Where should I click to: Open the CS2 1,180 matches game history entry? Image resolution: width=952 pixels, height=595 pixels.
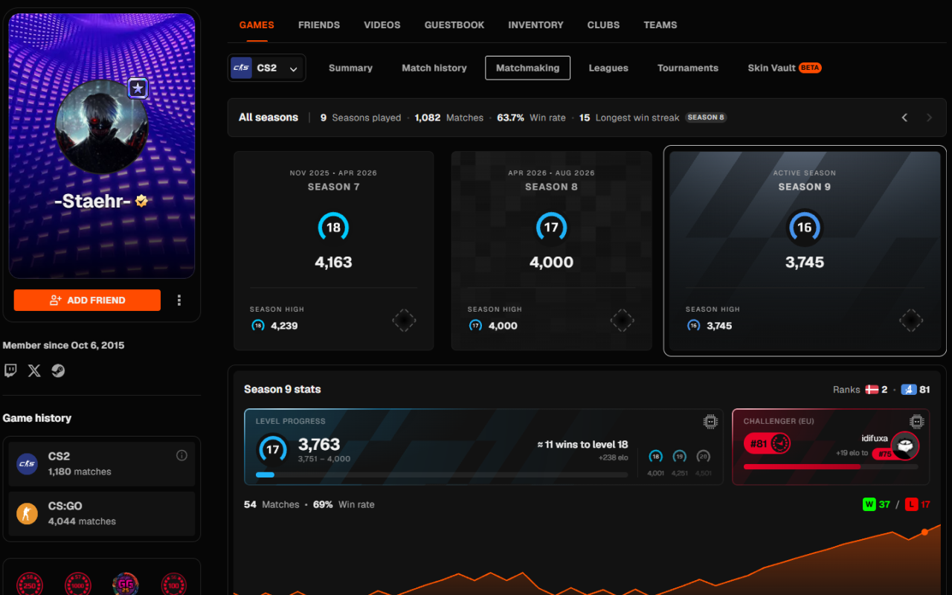pos(102,463)
